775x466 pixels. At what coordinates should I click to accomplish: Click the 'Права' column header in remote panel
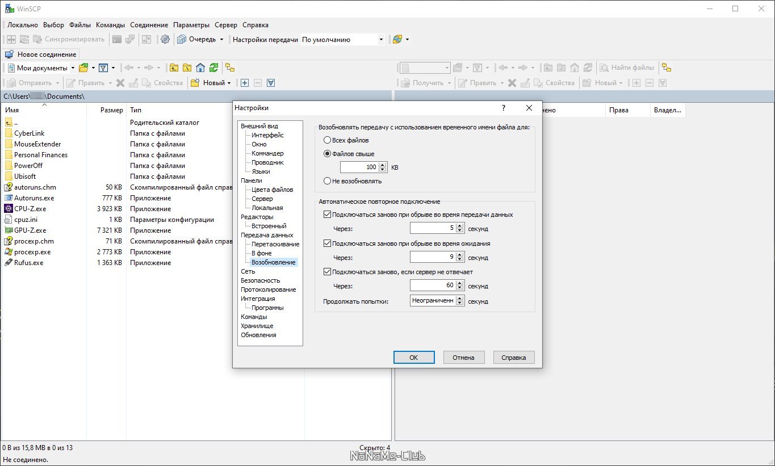[x=627, y=110]
